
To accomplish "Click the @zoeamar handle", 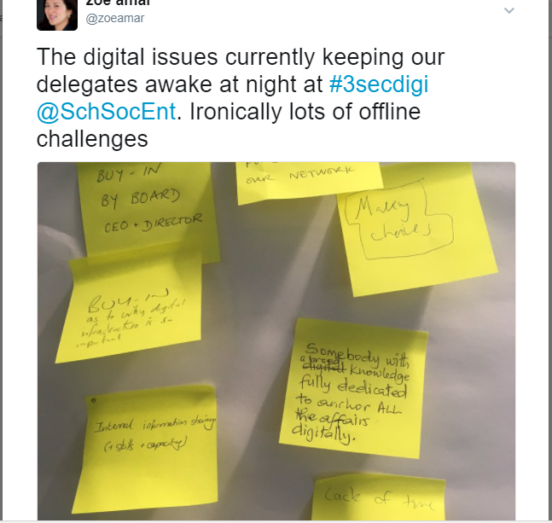I will click(x=115, y=18).
